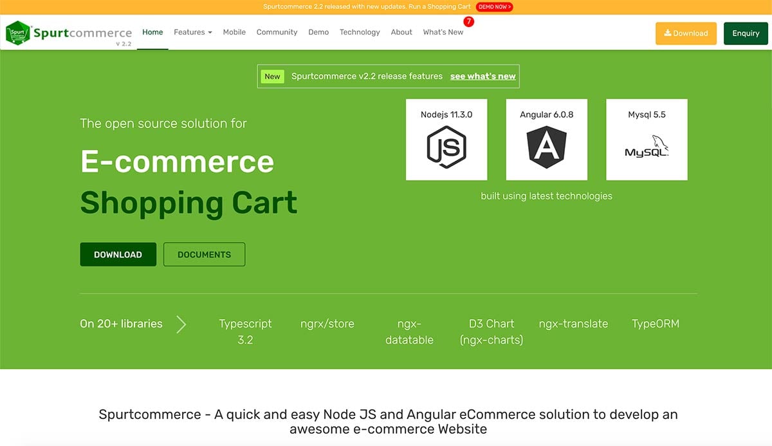This screenshot has width=772, height=446.
Task: Click the Typescript 3.2 library text
Action: (x=245, y=331)
